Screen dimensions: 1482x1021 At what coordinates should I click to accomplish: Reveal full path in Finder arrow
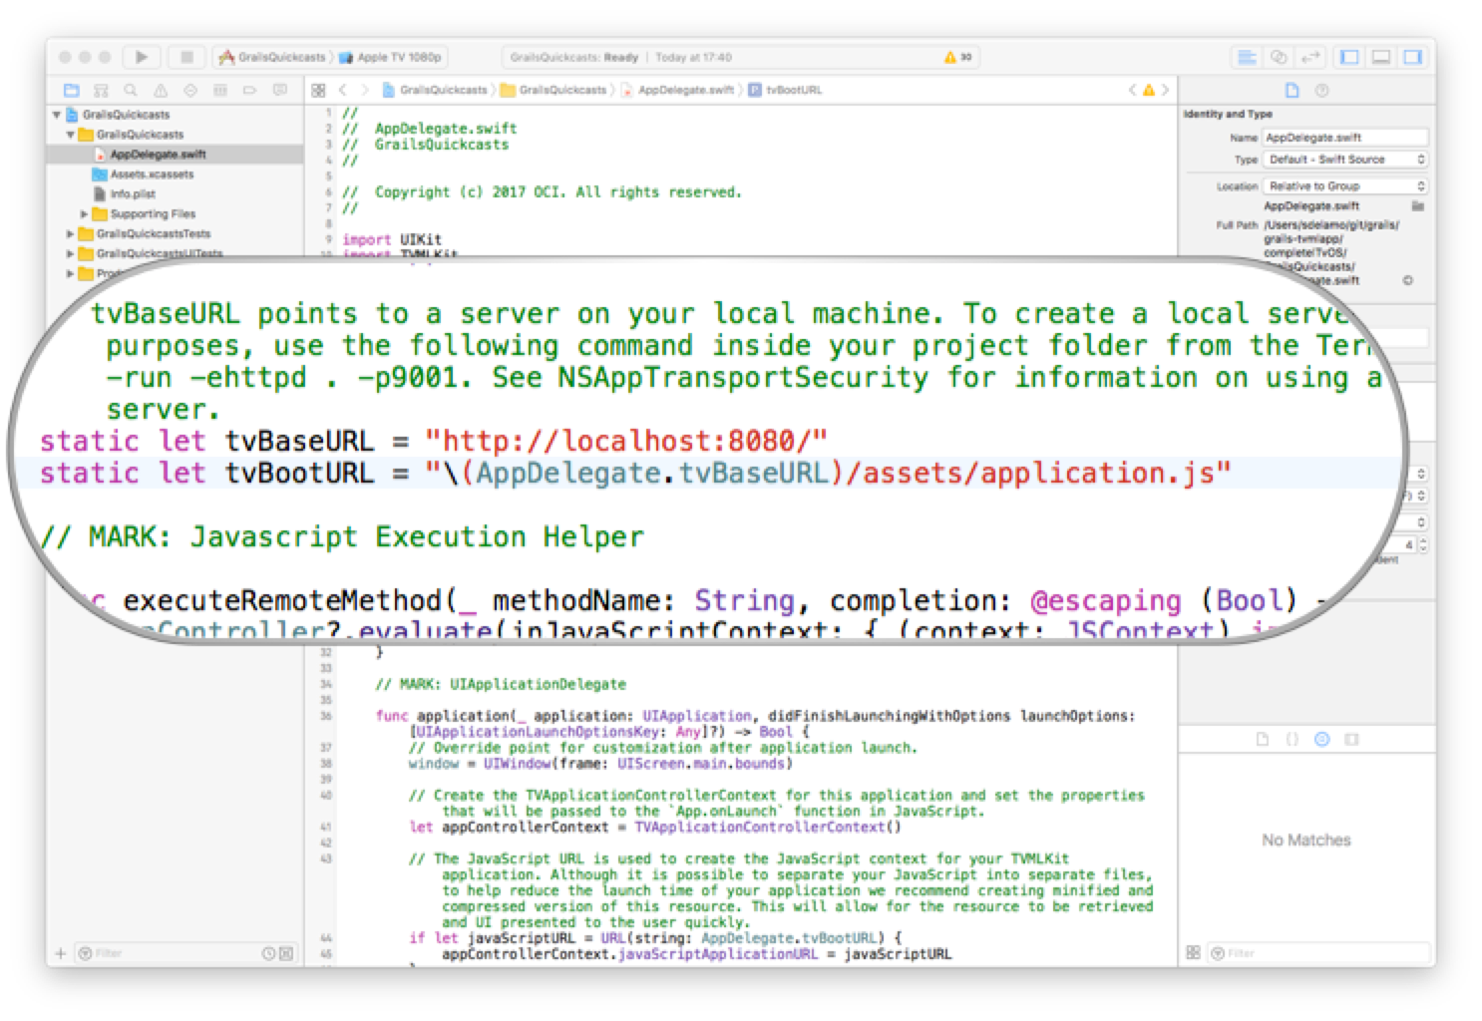coord(1408,280)
